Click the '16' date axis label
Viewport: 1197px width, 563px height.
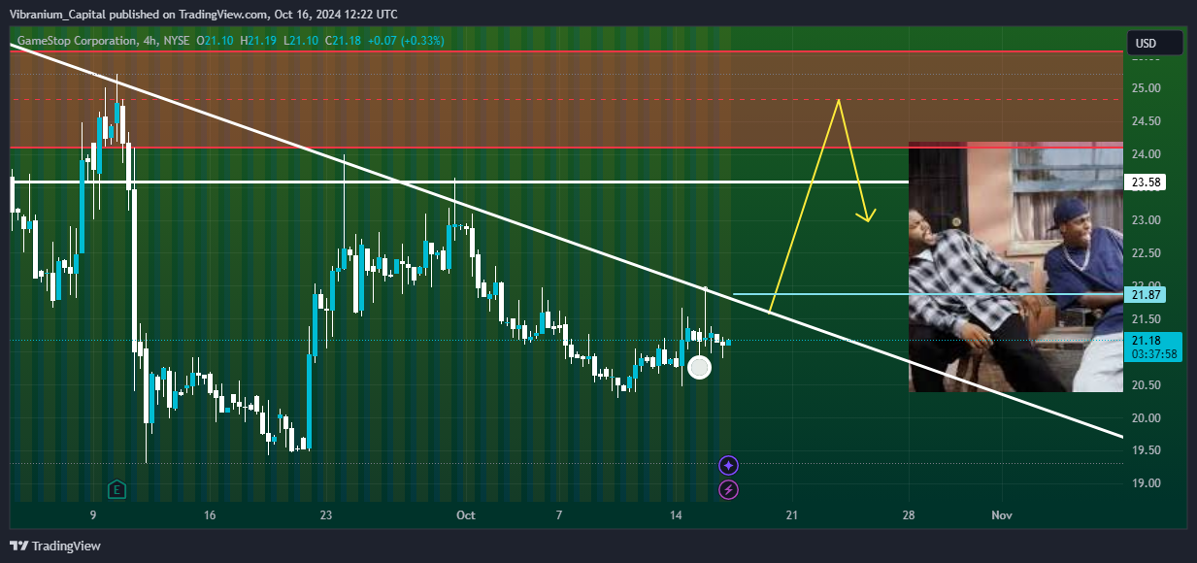pos(210,515)
